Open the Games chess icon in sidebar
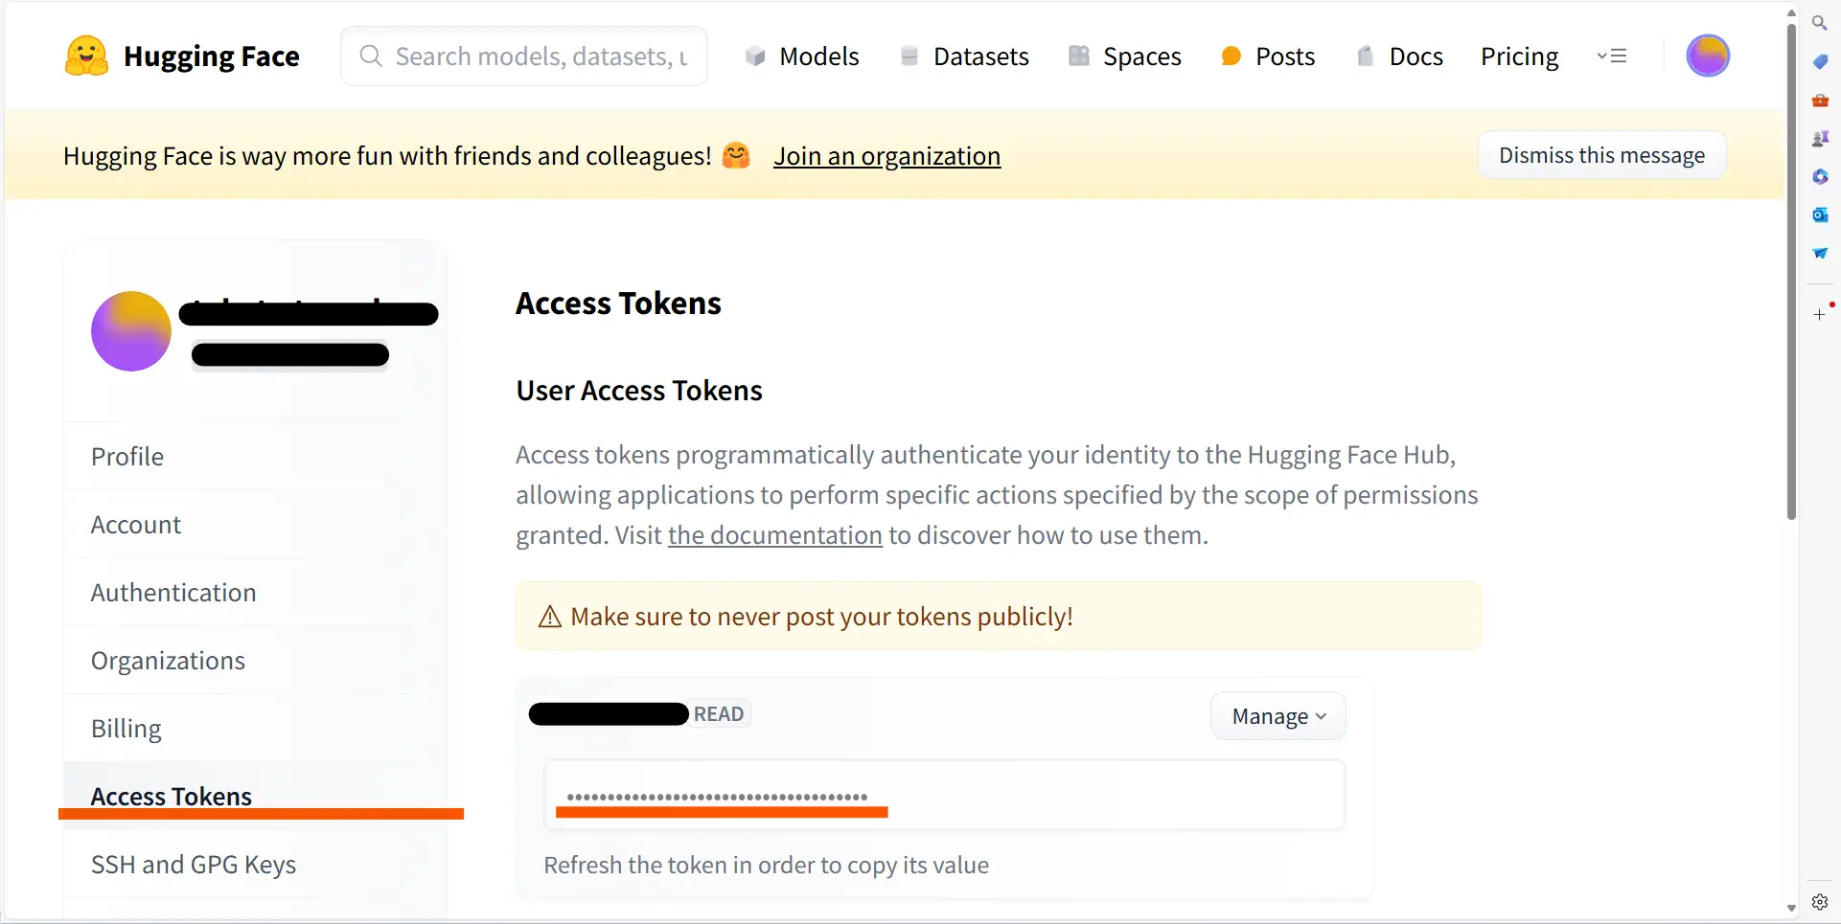 click(1820, 139)
